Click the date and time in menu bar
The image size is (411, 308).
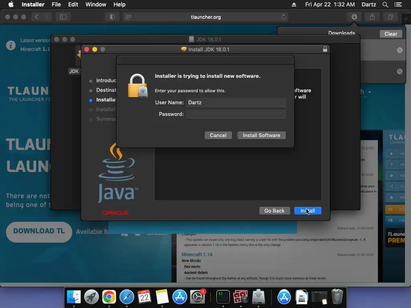(x=330, y=4)
